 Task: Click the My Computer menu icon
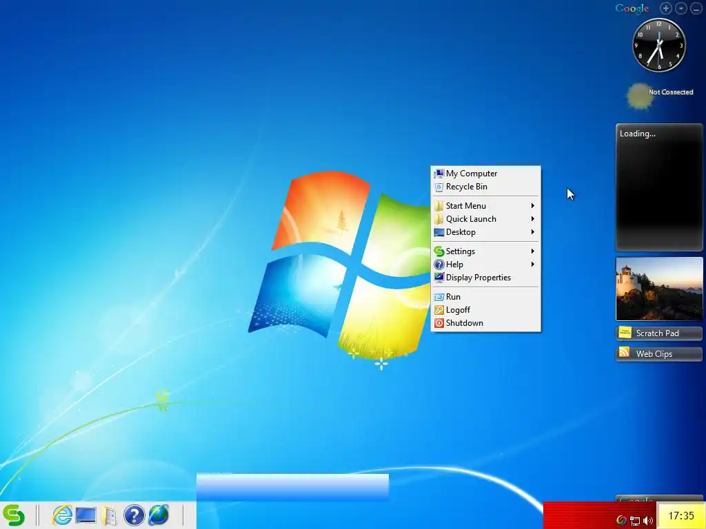439,174
